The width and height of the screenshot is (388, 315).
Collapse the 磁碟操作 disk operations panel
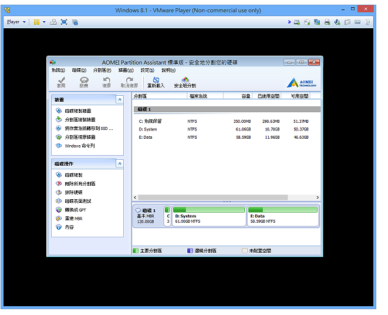coord(120,163)
